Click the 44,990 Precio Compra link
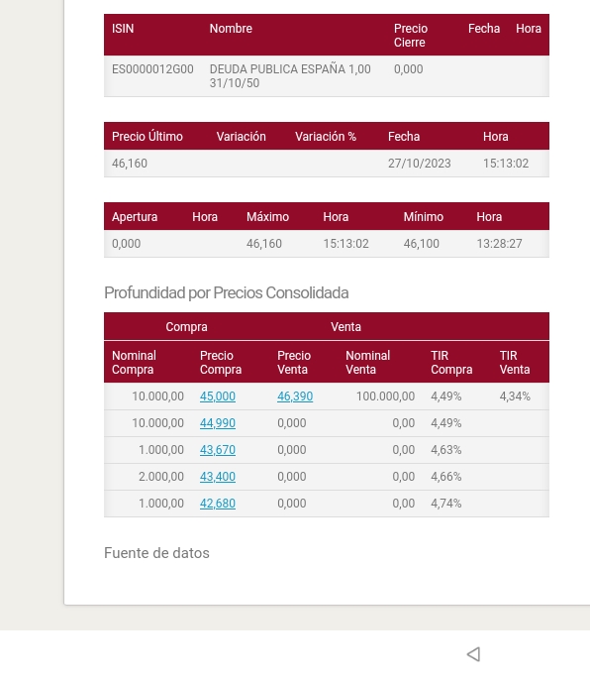This screenshot has height=678, width=590. point(218,423)
